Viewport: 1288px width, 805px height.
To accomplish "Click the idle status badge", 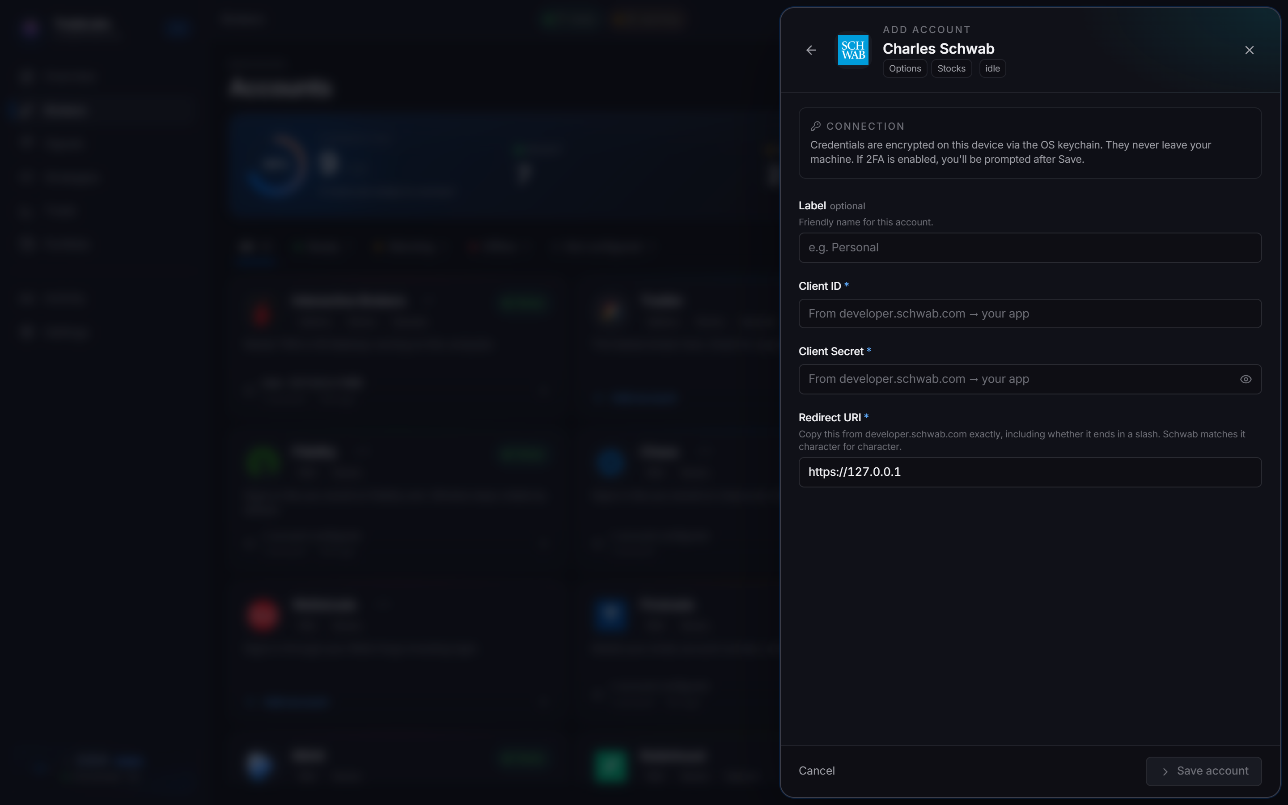I will coord(992,69).
